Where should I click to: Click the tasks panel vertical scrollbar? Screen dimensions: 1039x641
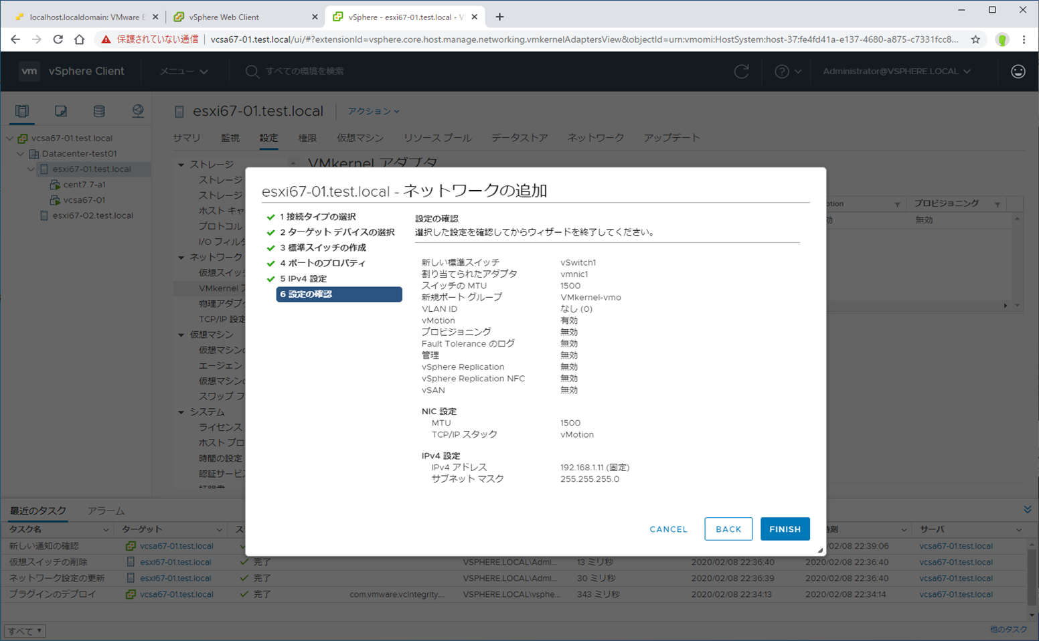tap(1031, 578)
